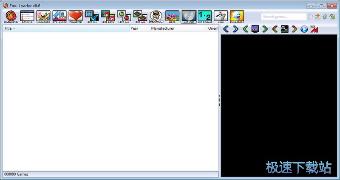Click the Sys Quick toolbar icon
Viewport: 340px width, 180px height.
(59, 17)
